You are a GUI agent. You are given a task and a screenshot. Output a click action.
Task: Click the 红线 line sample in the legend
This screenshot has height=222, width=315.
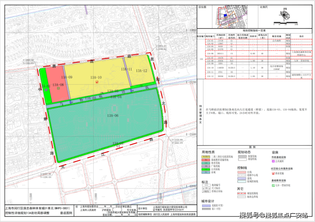pos(242,172)
